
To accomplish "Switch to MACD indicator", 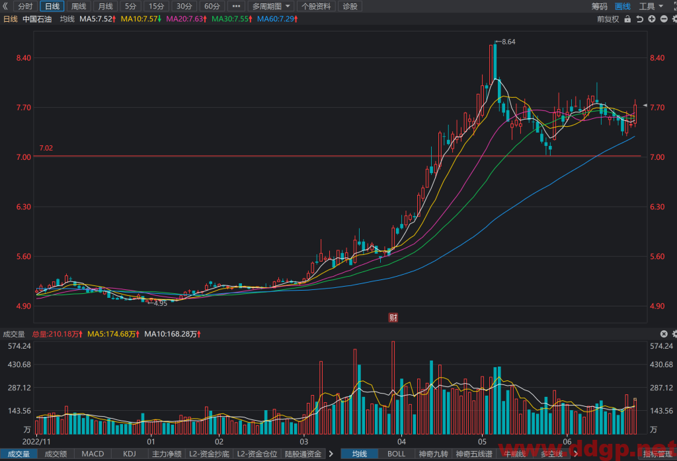I will pyautogui.click(x=93, y=454).
